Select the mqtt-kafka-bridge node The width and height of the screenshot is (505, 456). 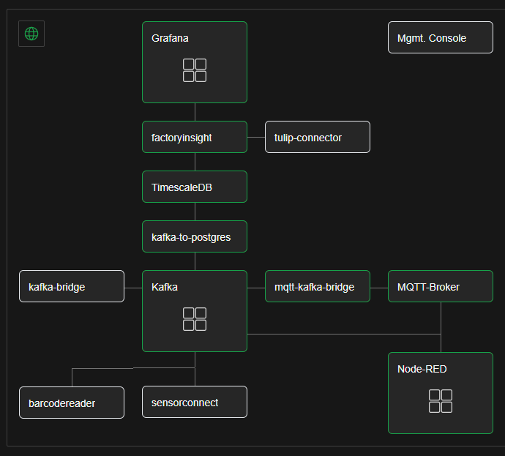pyautogui.click(x=318, y=286)
